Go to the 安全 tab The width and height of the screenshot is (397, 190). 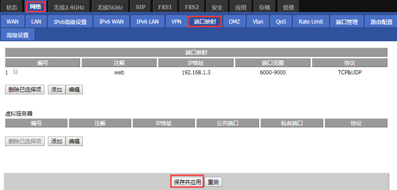click(217, 7)
